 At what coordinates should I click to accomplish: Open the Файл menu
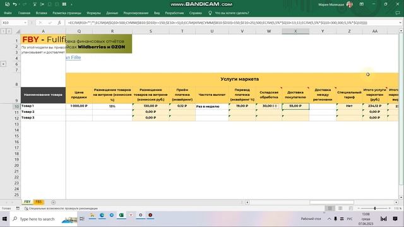(x=8, y=13)
